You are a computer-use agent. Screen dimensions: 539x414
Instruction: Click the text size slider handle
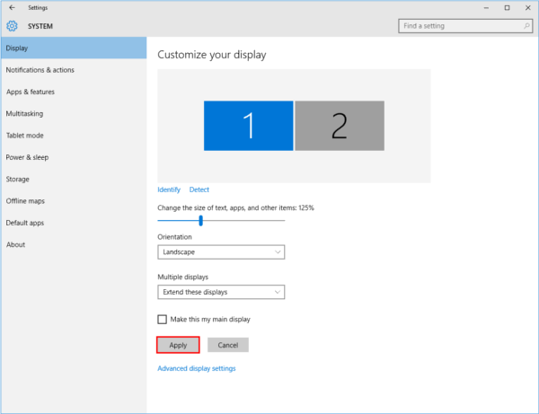coord(201,221)
